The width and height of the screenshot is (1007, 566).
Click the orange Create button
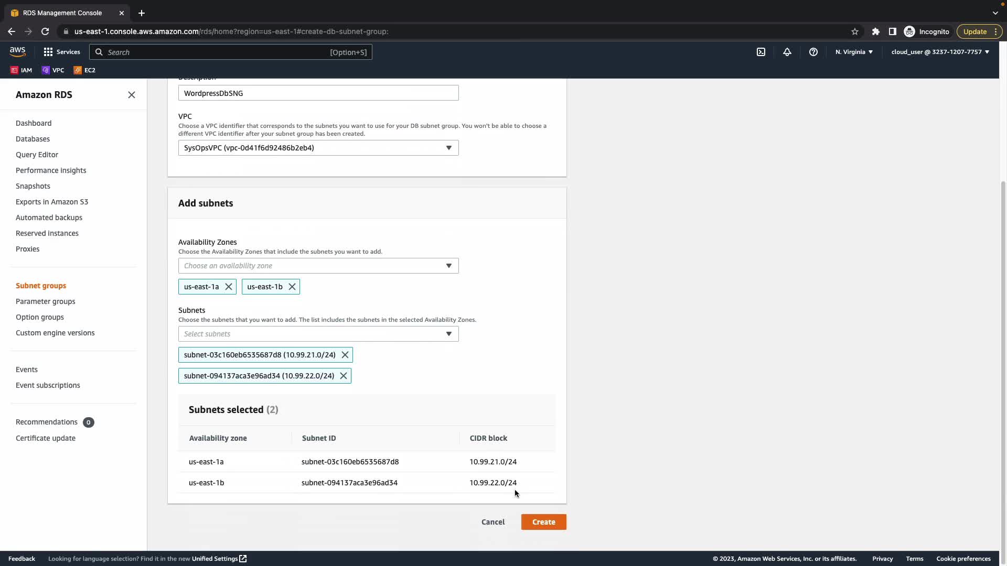click(x=543, y=522)
